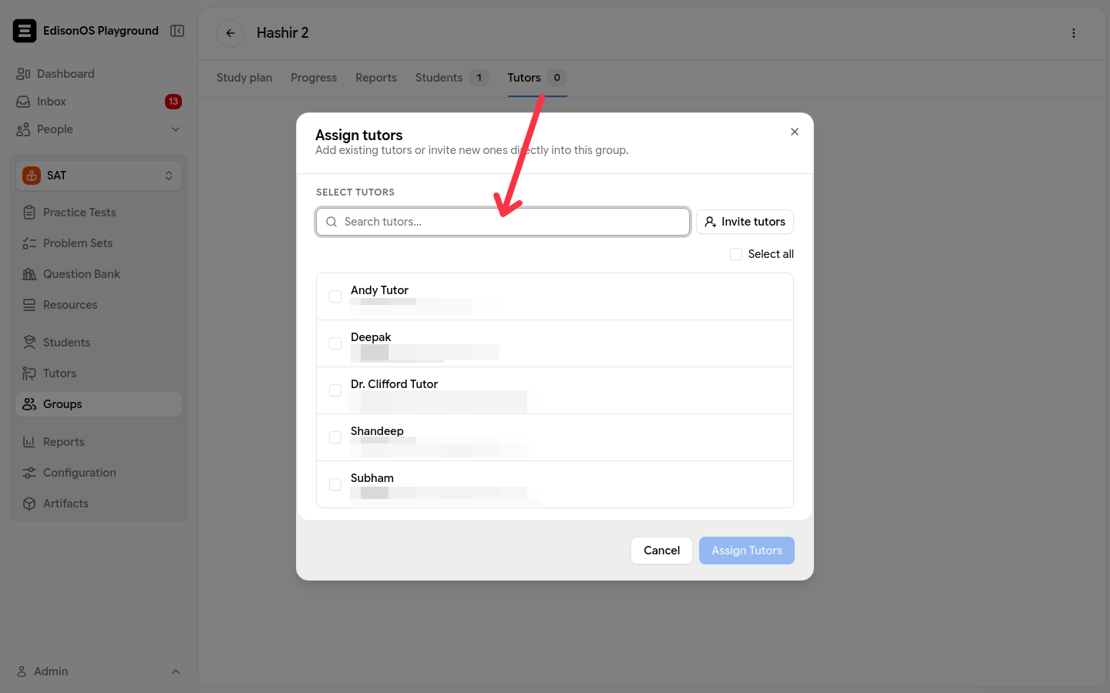Navigate to Students in sidebar
Screen dimensions: 1110x693
(99, 343)
